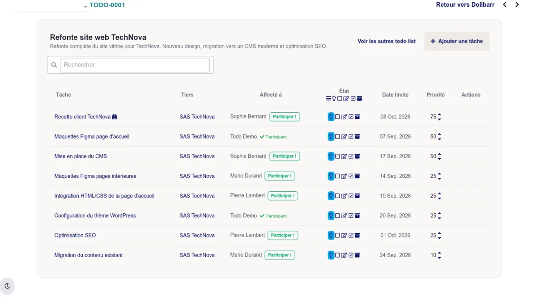Click lightbulb state icon for Mise en place du CMS
This screenshot has width=537, height=304.
(x=331, y=156)
